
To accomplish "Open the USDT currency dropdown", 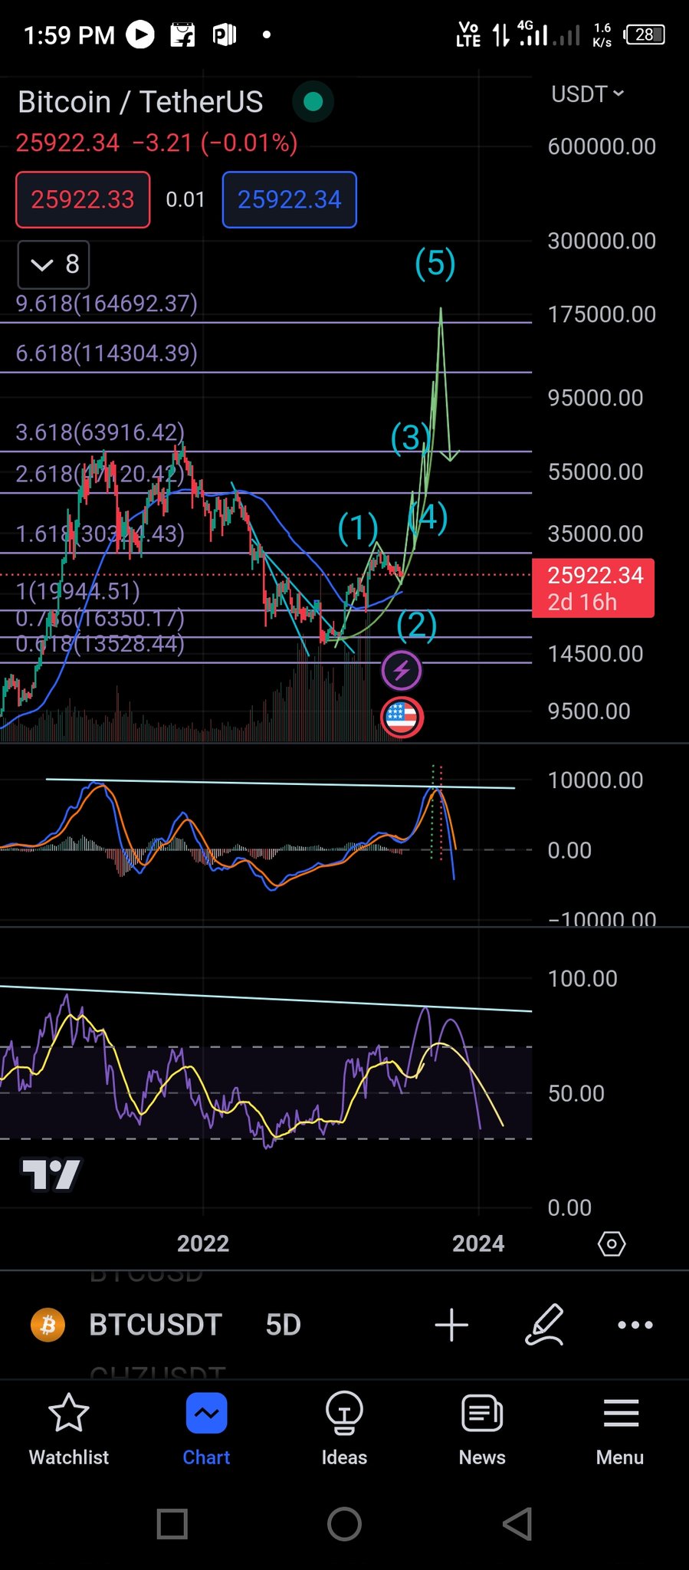I will 587,94.
